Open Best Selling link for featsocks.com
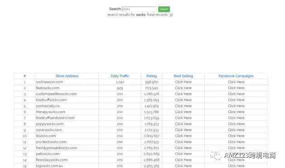This screenshot has width=285, height=168. 183,88
